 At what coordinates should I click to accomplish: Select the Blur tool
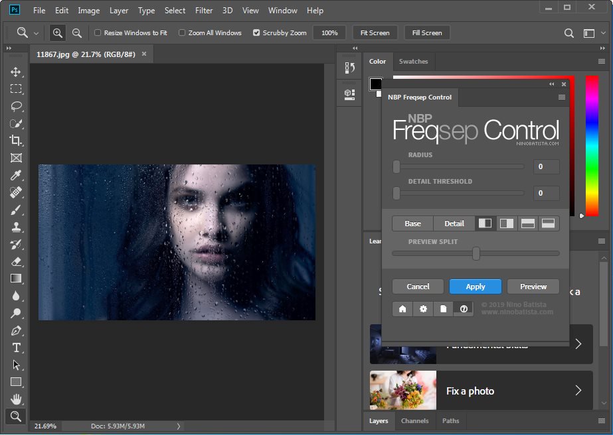(x=16, y=296)
